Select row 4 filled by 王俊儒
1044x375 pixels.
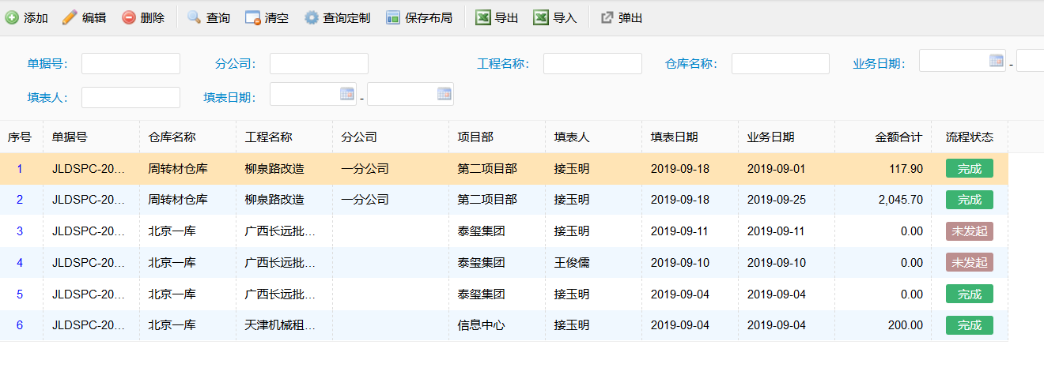(504, 263)
